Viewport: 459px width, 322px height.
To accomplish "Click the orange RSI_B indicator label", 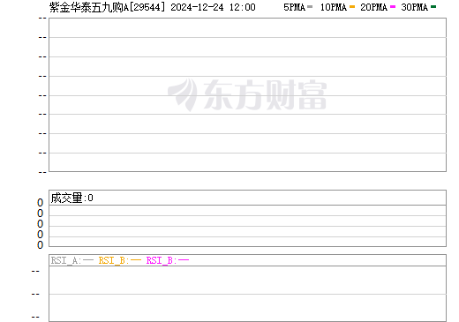I will [120, 260].
